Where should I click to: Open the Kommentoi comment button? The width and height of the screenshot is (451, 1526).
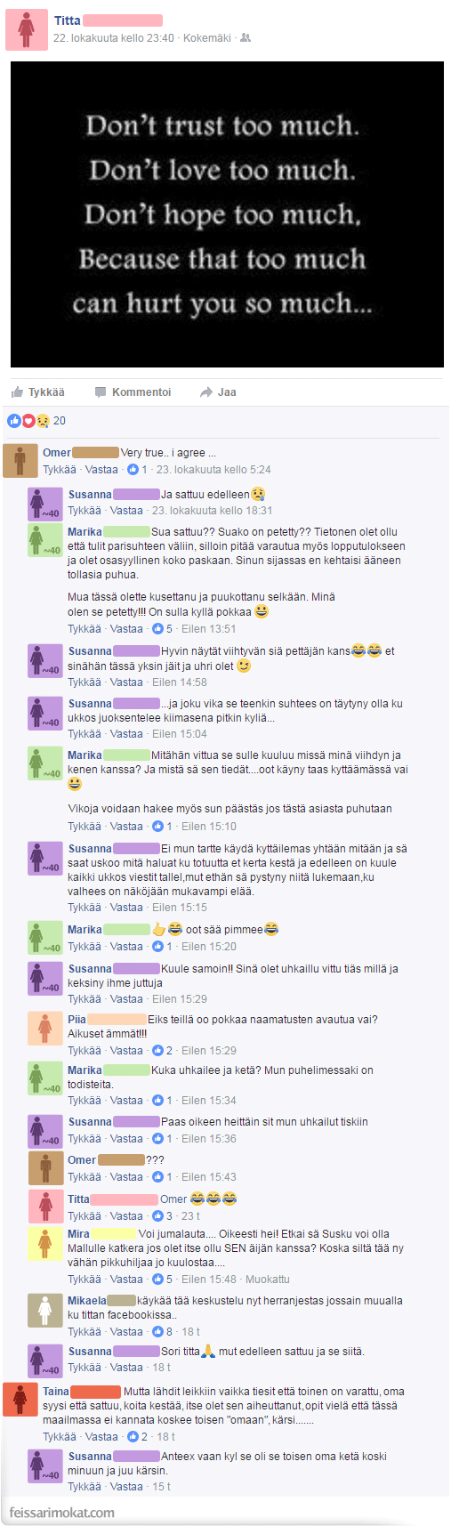pyautogui.click(x=133, y=392)
